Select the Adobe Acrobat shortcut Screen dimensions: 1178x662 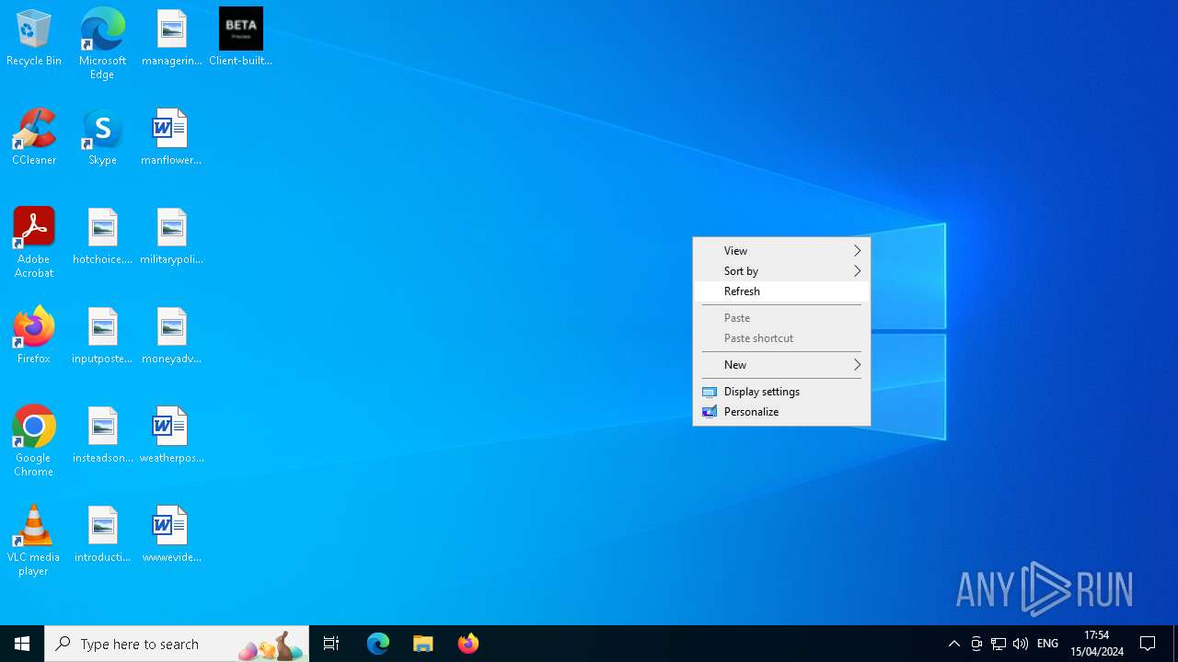click(x=34, y=242)
